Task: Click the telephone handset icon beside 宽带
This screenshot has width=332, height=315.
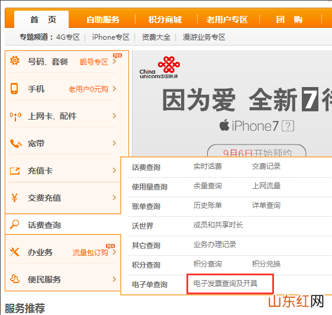Action: click(x=16, y=143)
